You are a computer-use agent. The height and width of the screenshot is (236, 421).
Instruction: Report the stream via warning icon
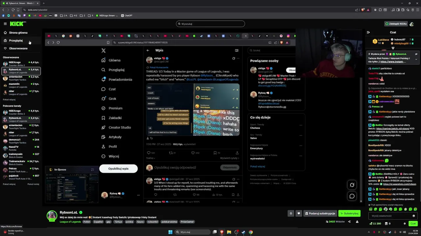pyautogui.click(x=358, y=222)
